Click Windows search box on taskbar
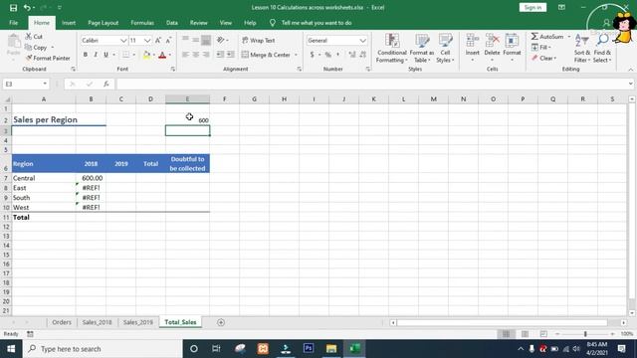 (103, 349)
